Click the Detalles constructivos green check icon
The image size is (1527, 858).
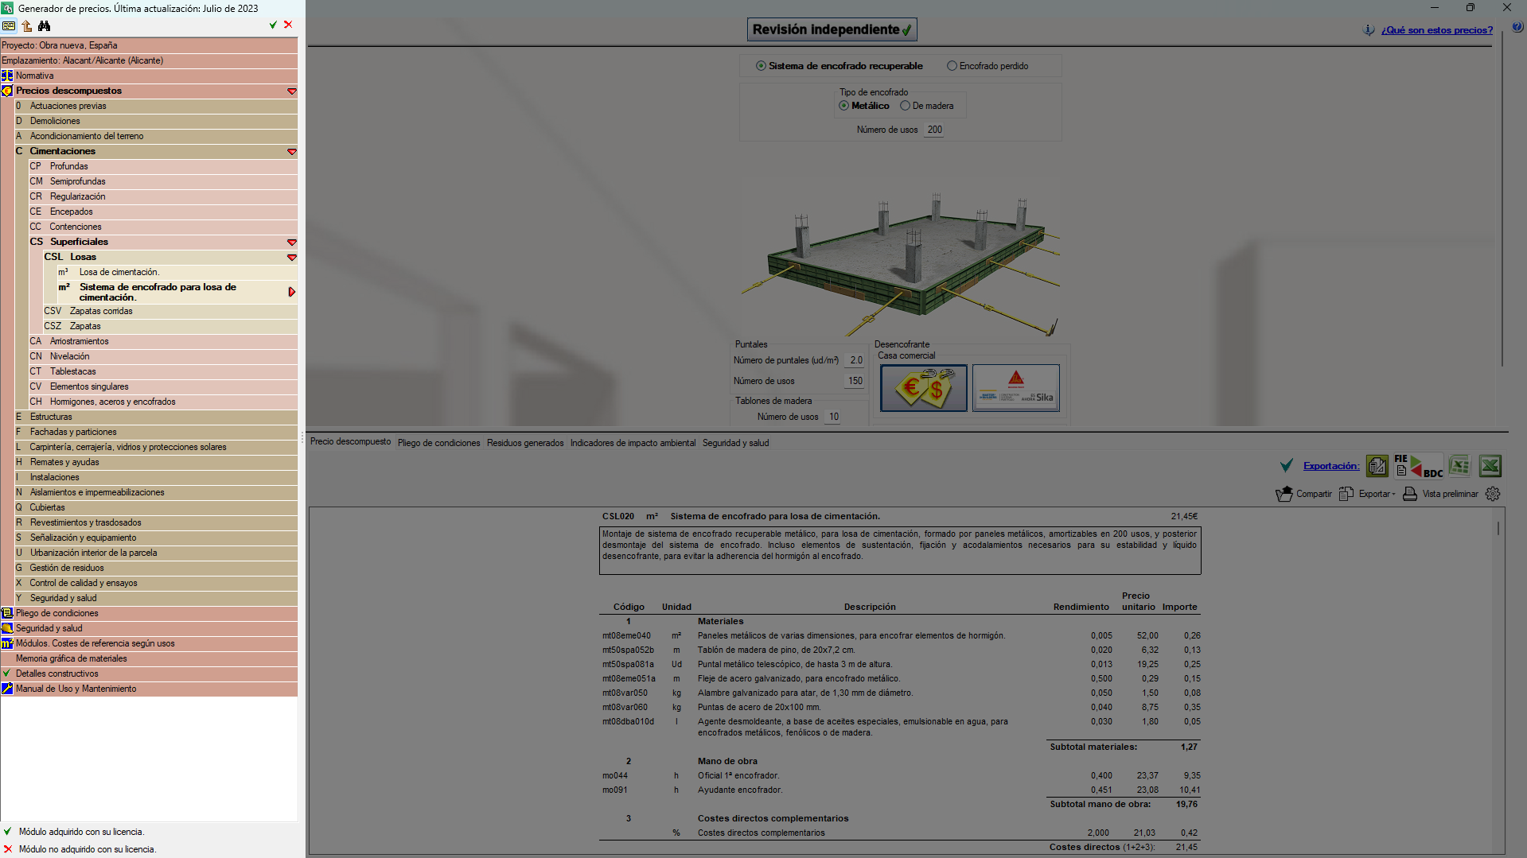[7, 674]
